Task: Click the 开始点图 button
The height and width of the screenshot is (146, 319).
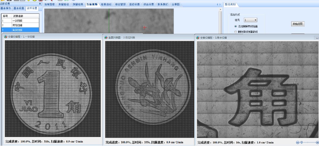Action: click(x=298, y=24)
